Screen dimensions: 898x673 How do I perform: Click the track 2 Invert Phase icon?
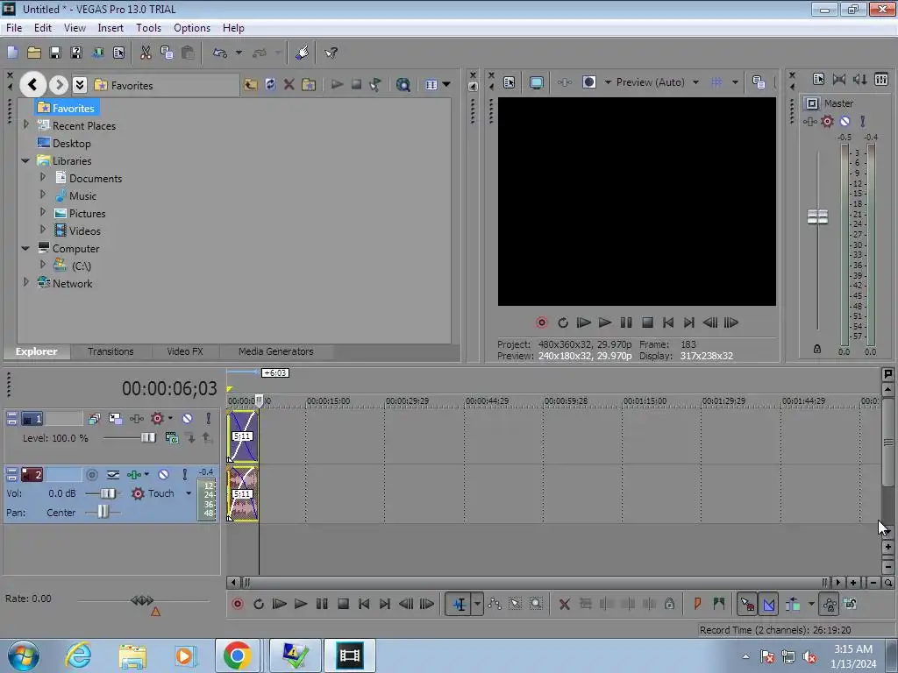[x=113, y=474]
